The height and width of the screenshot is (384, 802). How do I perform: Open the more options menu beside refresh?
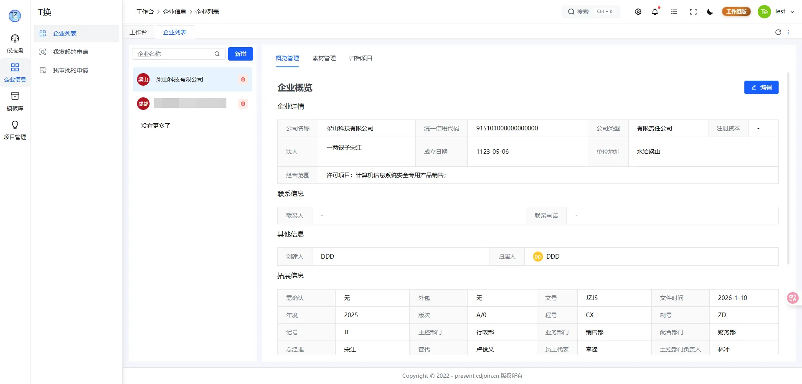[x=789, y=32]
